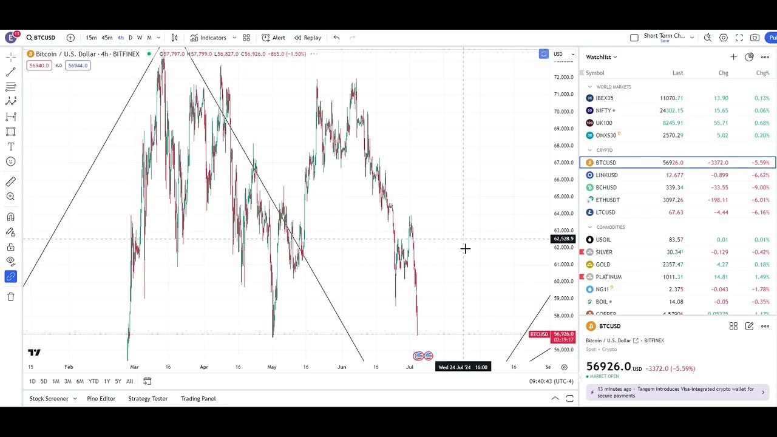
Task: Start bar Replay mode
Action: point(308,38)
